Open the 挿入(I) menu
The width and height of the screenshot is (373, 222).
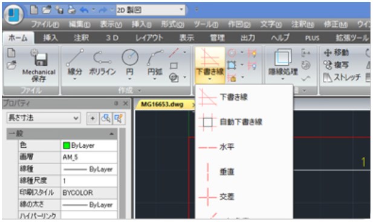click(x=142, y=24)
